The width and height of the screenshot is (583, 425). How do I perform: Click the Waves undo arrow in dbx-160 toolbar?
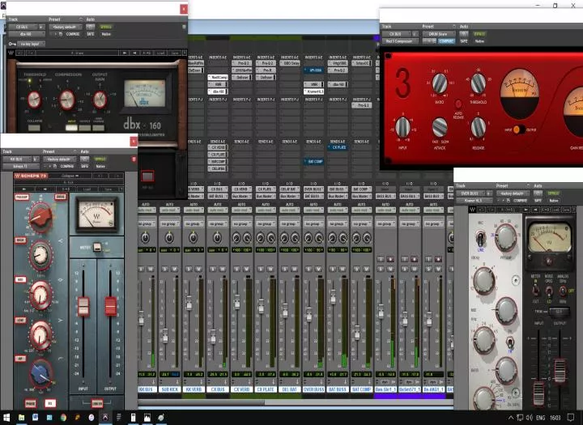21,53
